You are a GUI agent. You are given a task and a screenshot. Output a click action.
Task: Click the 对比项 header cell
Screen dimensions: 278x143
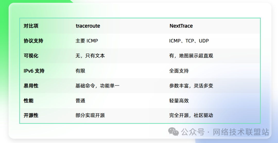coord(31,26)
